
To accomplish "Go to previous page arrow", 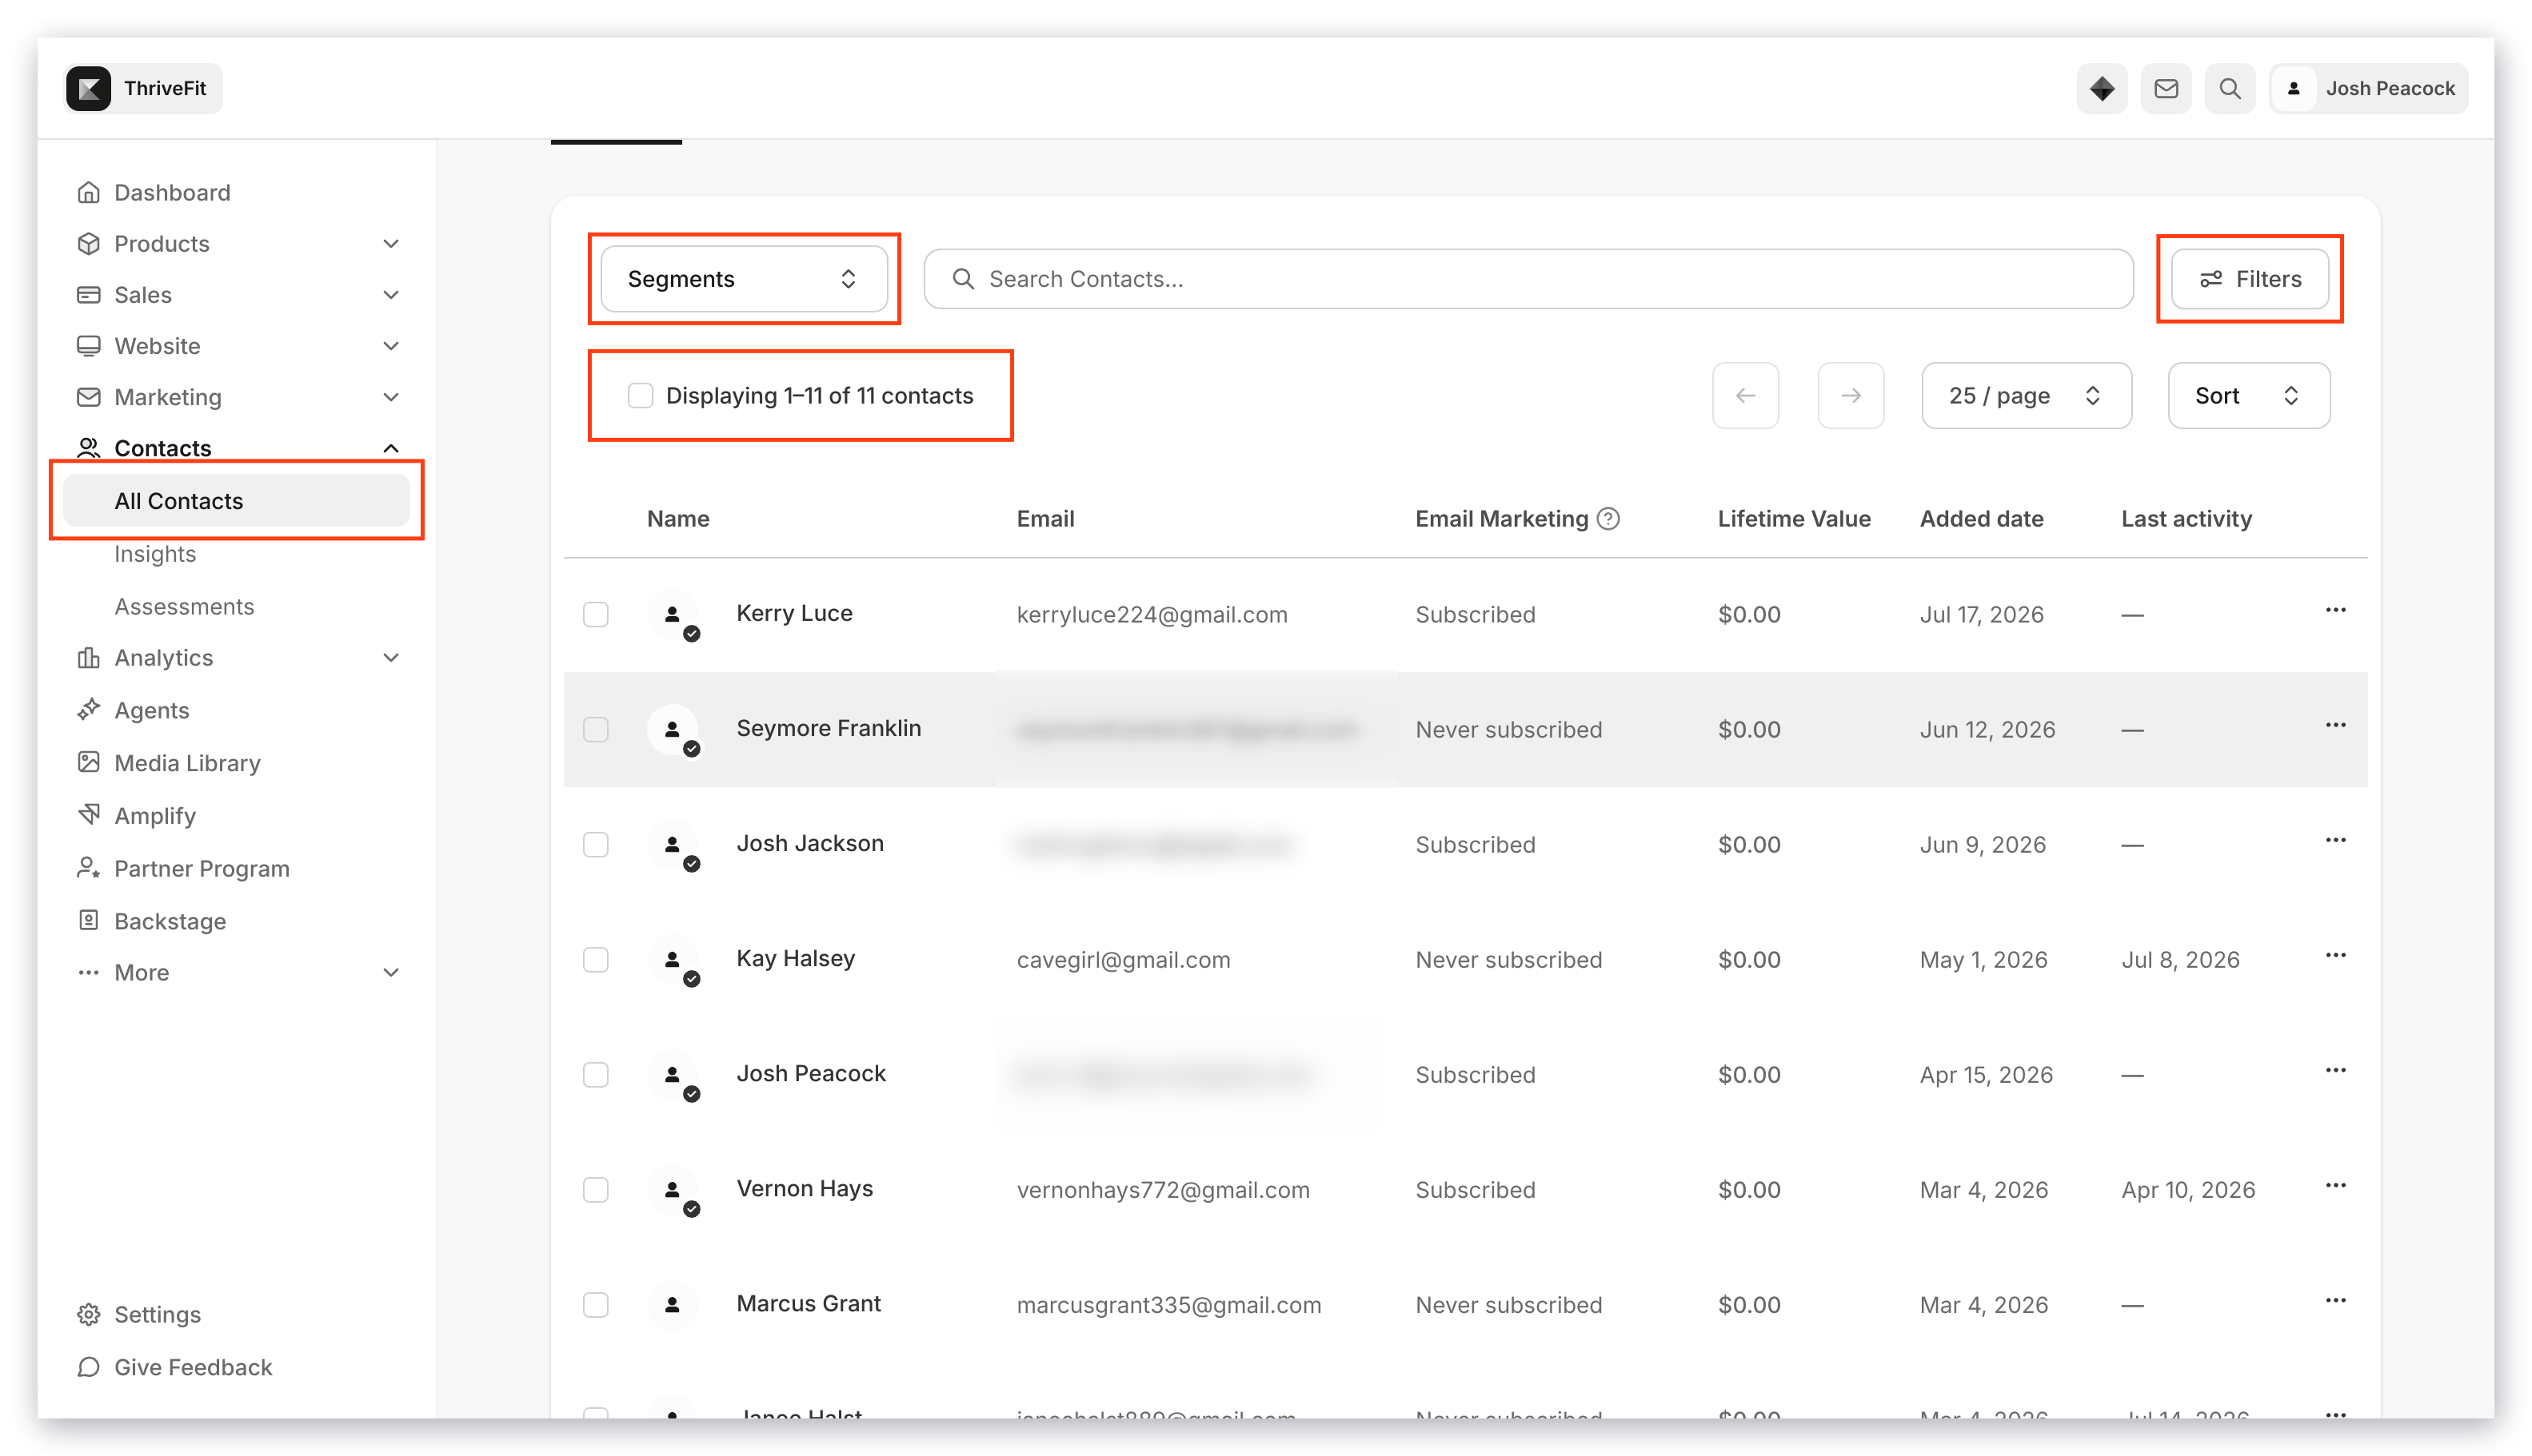I will pyautogui.click(x=1744, y=395).
